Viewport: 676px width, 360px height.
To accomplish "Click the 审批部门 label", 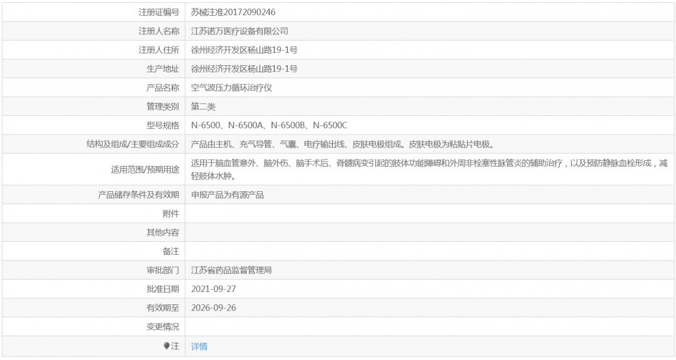I will coord(163,271).
